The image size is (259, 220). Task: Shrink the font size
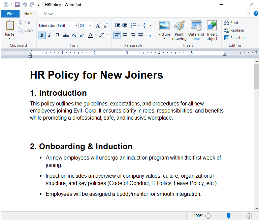click(105, 26)
